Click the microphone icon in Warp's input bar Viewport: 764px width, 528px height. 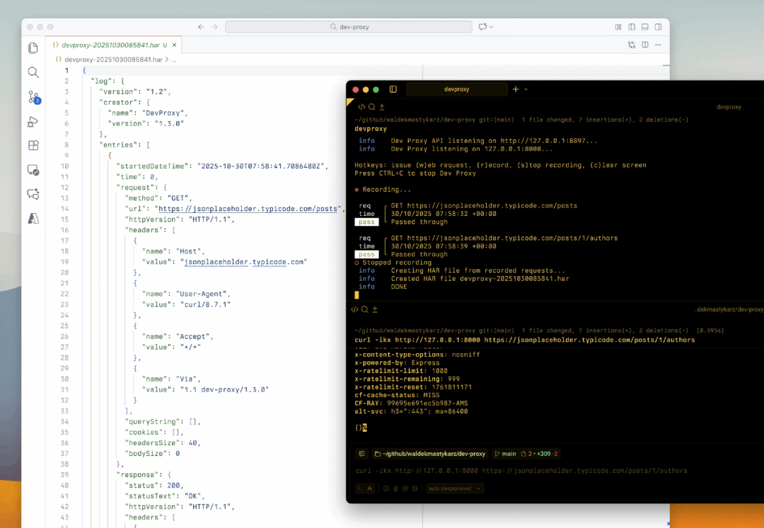click(x=396, y=488)
